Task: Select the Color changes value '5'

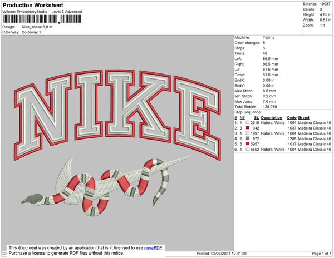Action: coord(264,43)
